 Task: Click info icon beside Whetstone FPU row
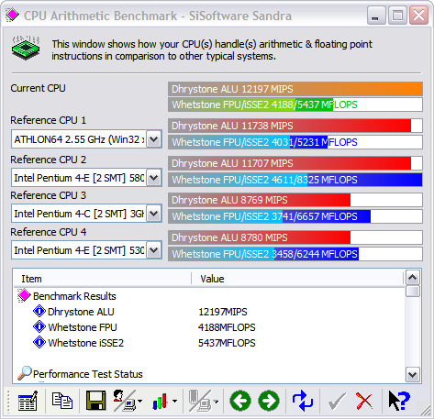click(x=39, y=326)
